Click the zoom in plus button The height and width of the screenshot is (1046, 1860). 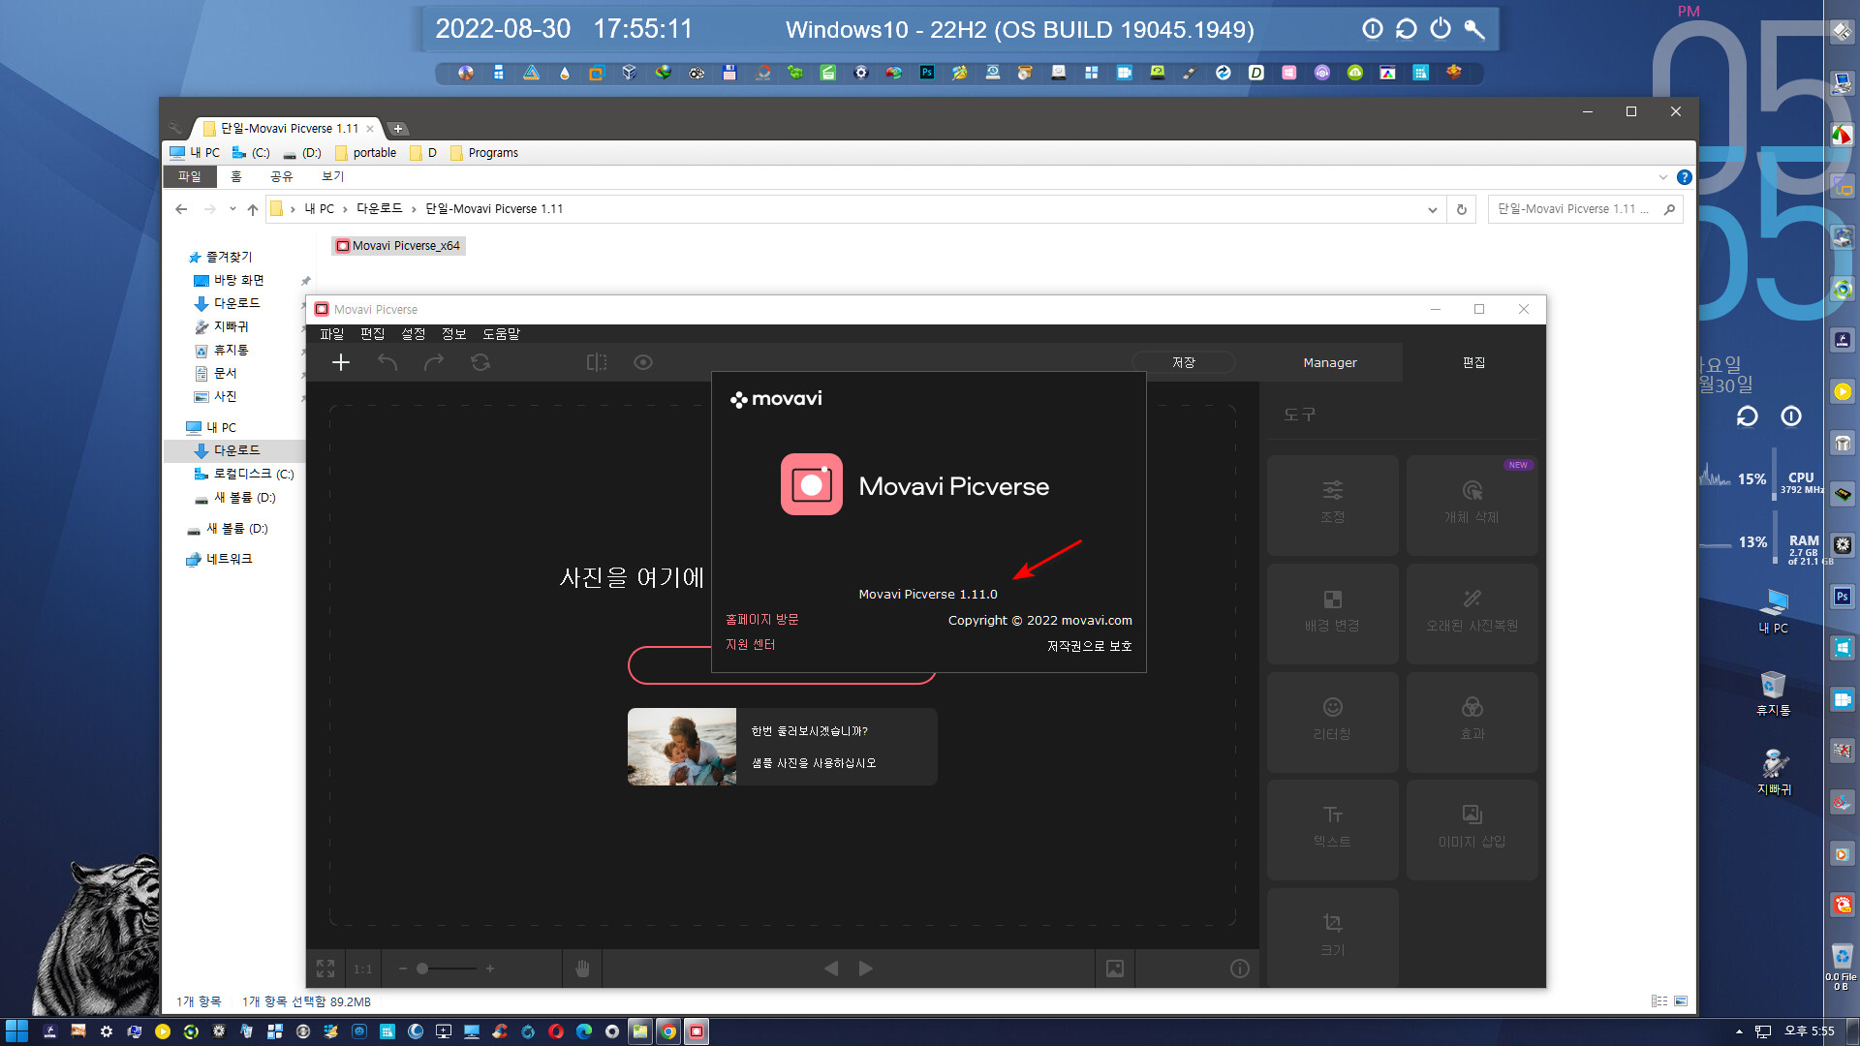pos(490,969)
